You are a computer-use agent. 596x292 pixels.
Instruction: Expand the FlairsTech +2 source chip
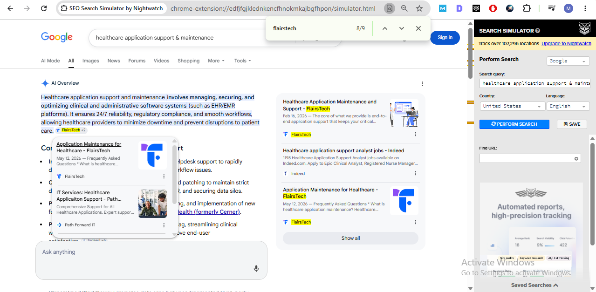click(71, 130)
